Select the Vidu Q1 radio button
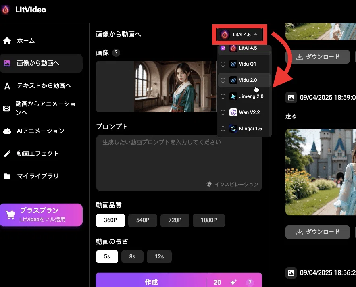Screen dimensions: 356x287 [223, 64]
